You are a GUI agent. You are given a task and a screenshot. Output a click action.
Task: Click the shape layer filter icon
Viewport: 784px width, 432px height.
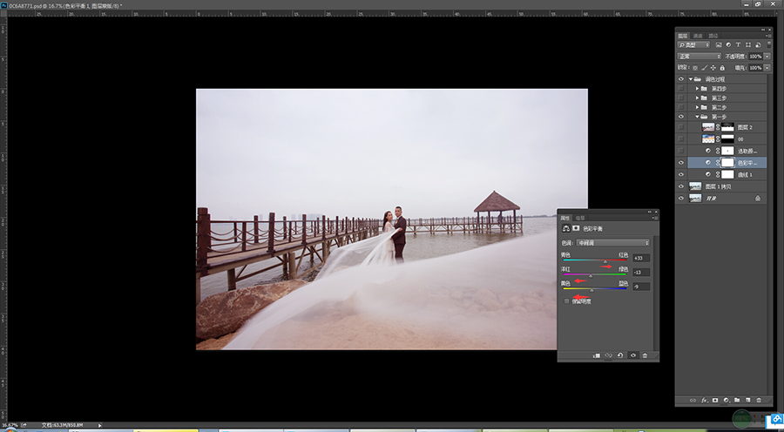747,44
